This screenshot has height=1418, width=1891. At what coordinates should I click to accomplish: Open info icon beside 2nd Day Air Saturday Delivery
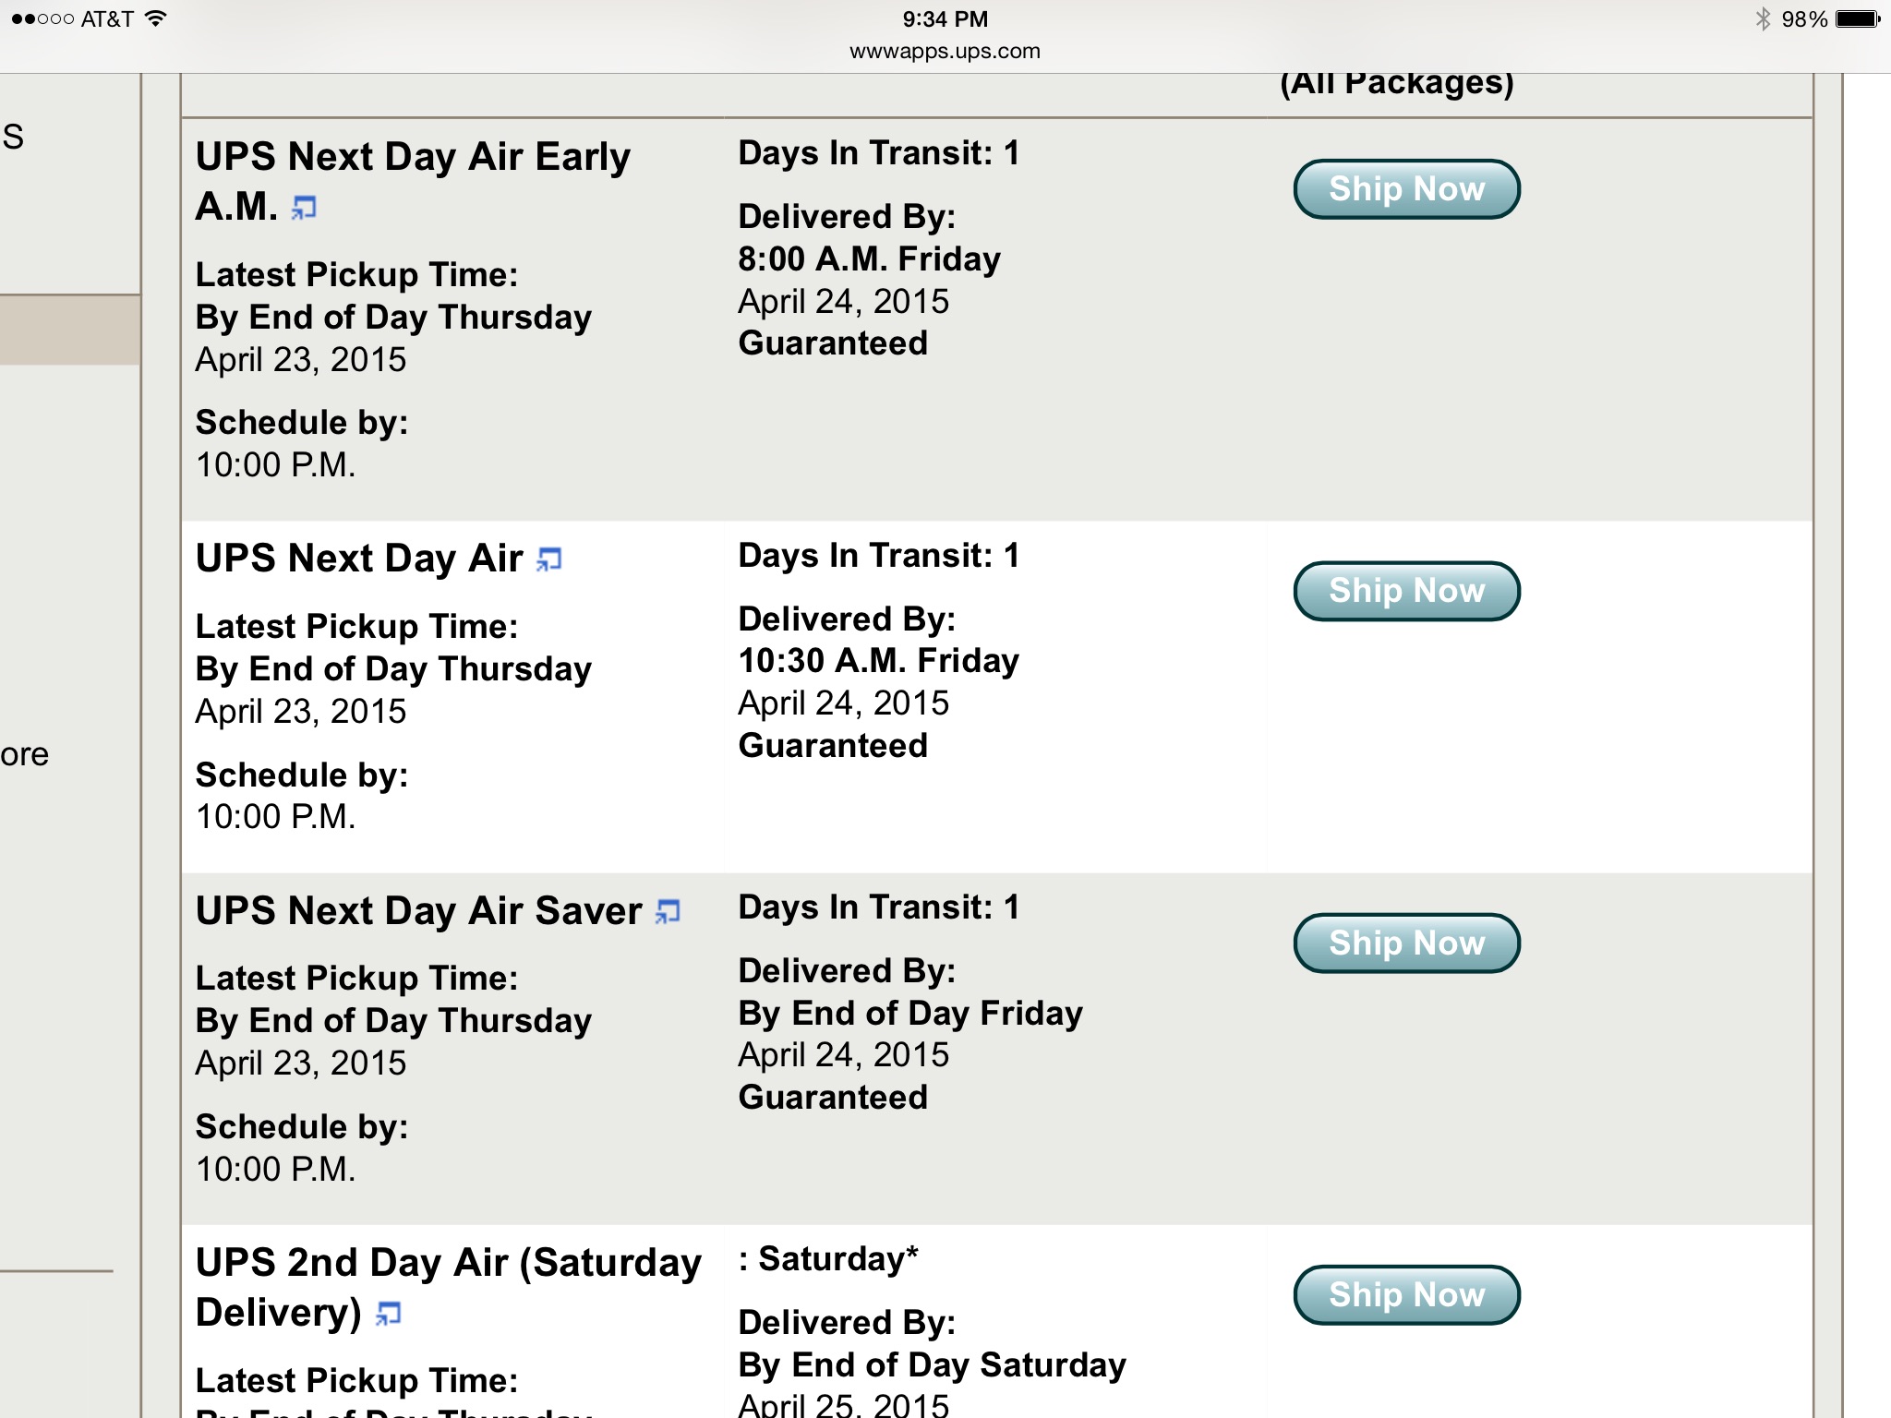point(389,1314)
